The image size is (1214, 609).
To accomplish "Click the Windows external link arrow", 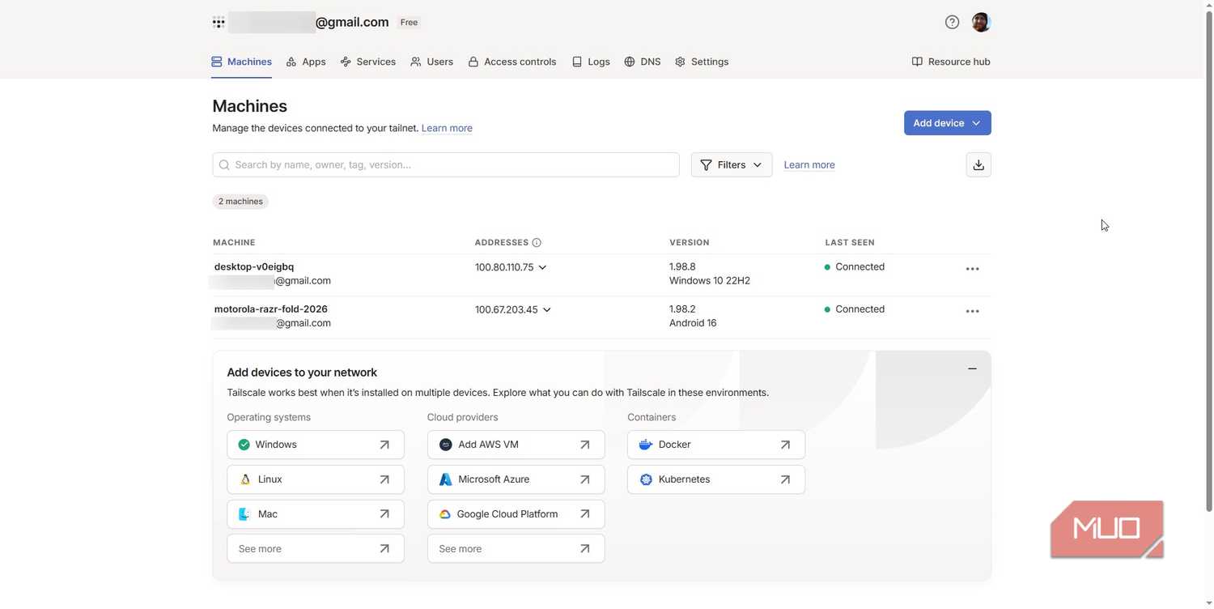I will [x=384, y=445].
